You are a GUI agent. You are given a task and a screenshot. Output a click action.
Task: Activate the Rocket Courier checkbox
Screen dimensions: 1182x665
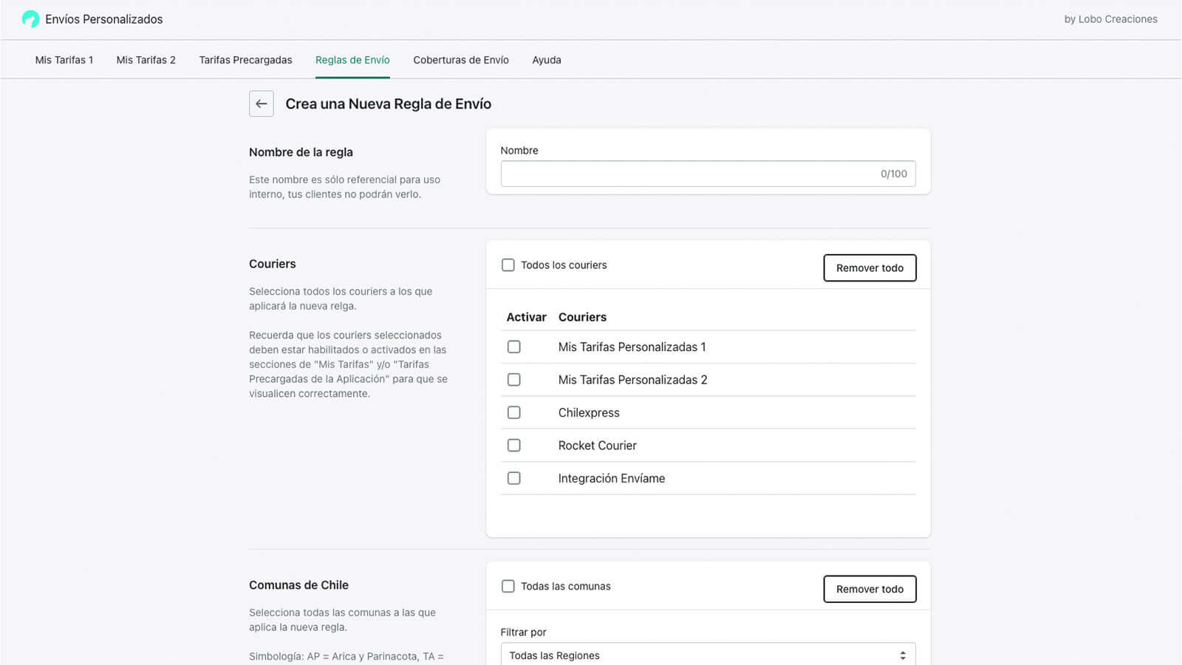pos(513,445)
